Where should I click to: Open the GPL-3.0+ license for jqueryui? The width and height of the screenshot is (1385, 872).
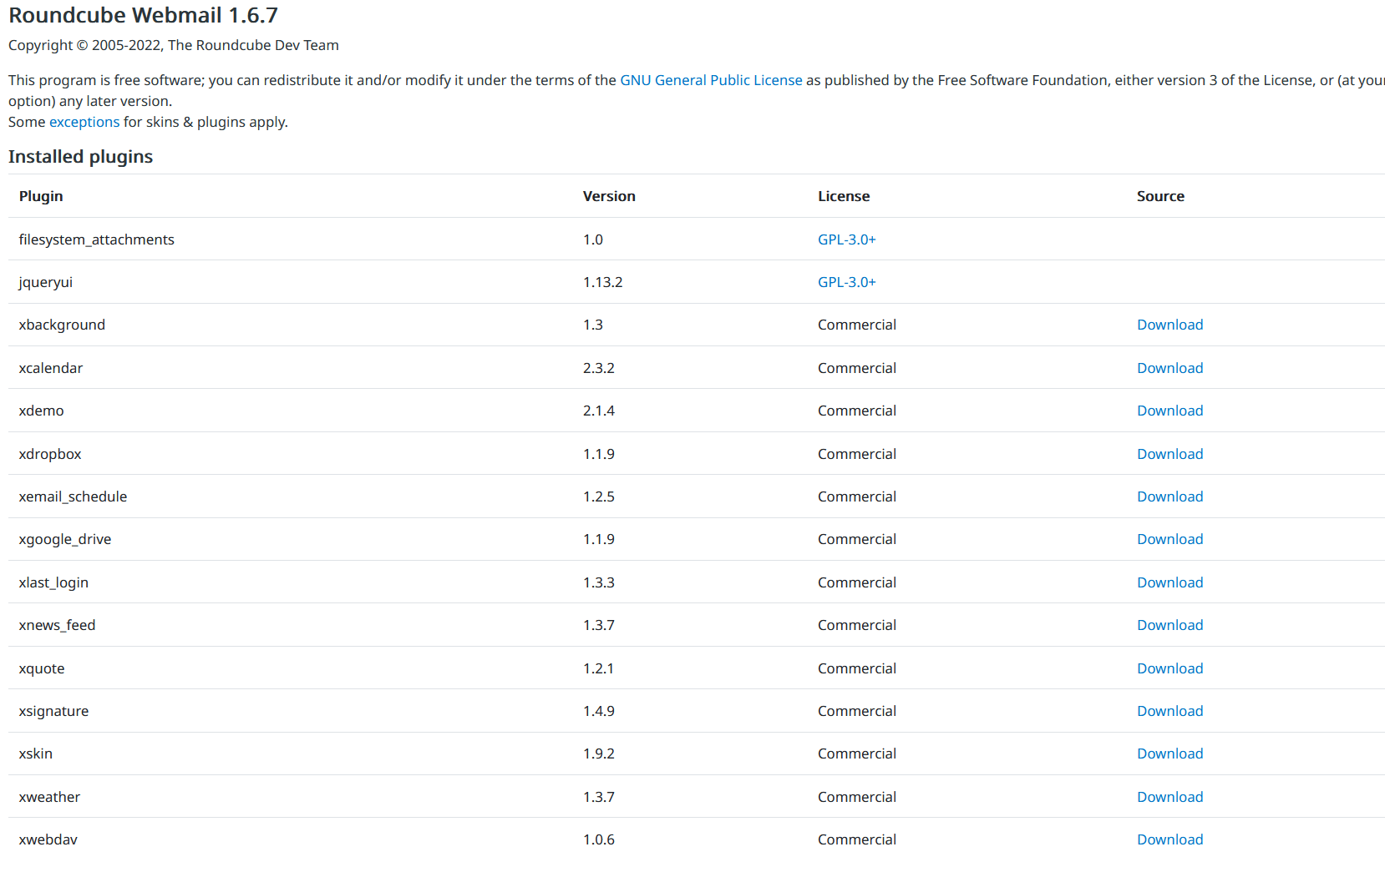[x=847, y=282]
